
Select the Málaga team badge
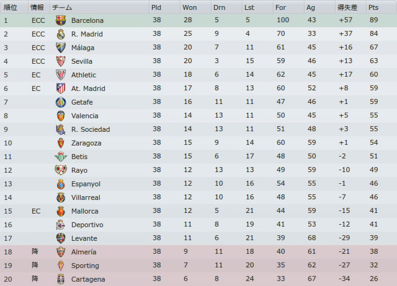pos(61,48)
